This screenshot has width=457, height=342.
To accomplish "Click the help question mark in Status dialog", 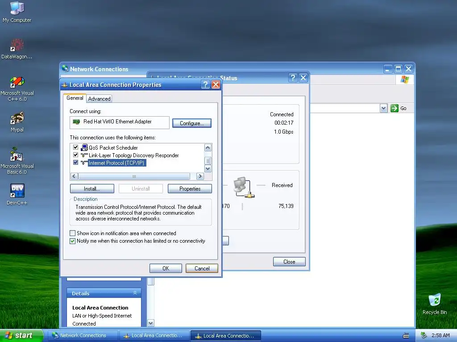I will [x=293, y=77].
